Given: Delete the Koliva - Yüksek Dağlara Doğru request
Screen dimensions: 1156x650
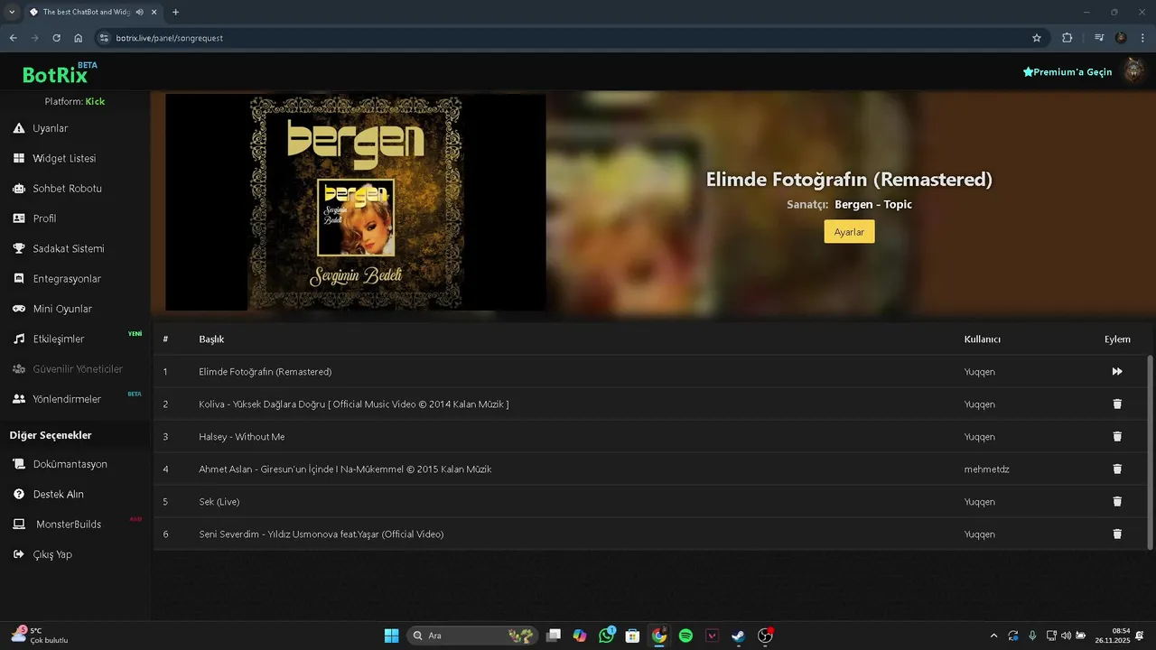Looking at the screenshot, I should pyautogui.click(x=1117, y=404).
